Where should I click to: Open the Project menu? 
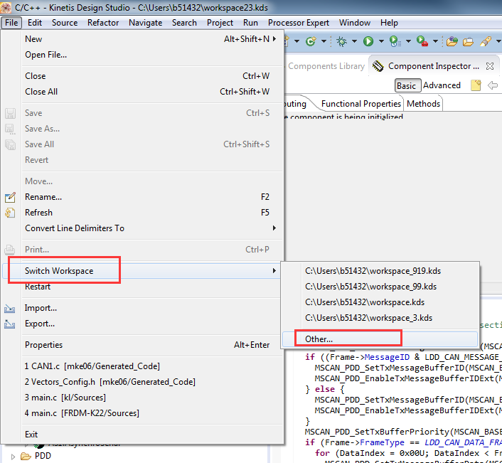pyautogui.click(x=220, y=23)
